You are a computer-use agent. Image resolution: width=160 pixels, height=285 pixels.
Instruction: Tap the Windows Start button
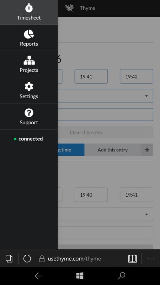click(x=80, y=276)
